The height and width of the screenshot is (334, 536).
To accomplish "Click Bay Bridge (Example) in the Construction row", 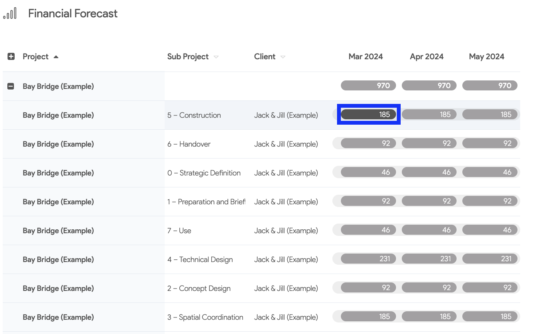I will (x=58, y=115).
